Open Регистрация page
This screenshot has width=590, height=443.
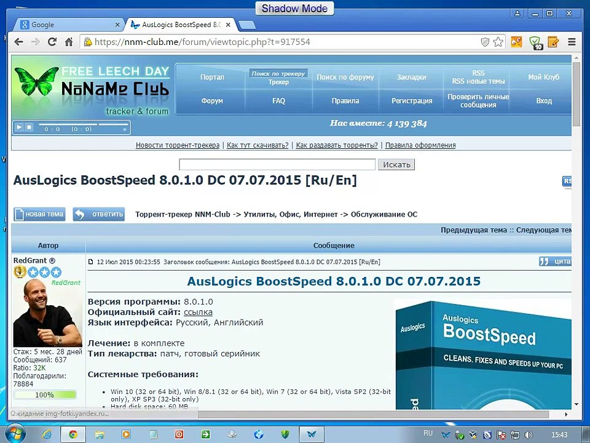412,101
